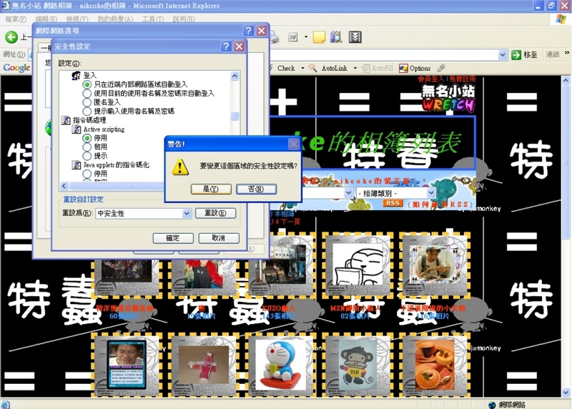Click the printer icon in IE toolbar

coord(275,38)
